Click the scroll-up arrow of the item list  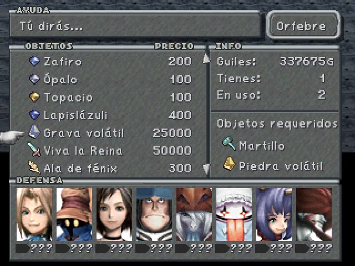206,58
